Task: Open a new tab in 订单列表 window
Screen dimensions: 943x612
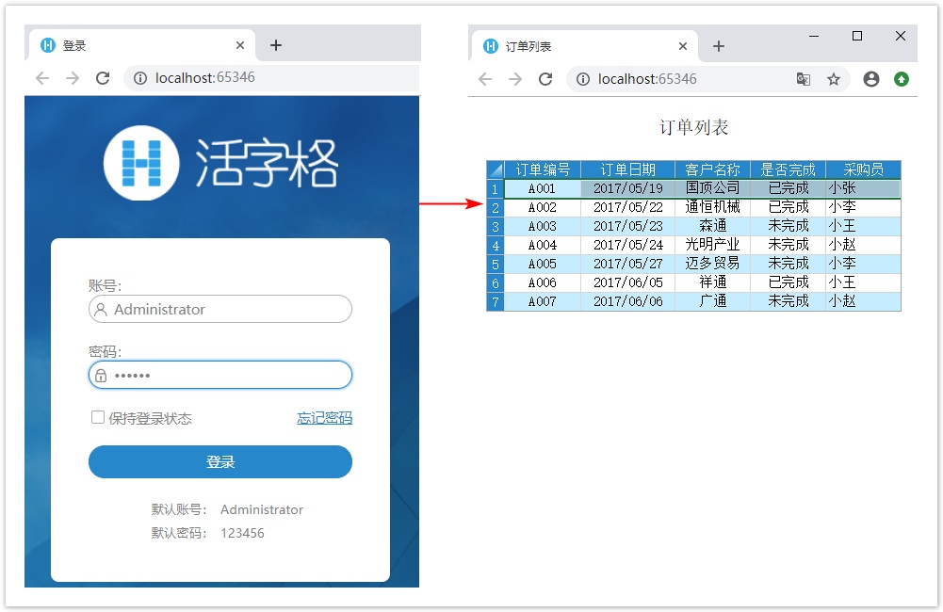Action: coord(719,46)
